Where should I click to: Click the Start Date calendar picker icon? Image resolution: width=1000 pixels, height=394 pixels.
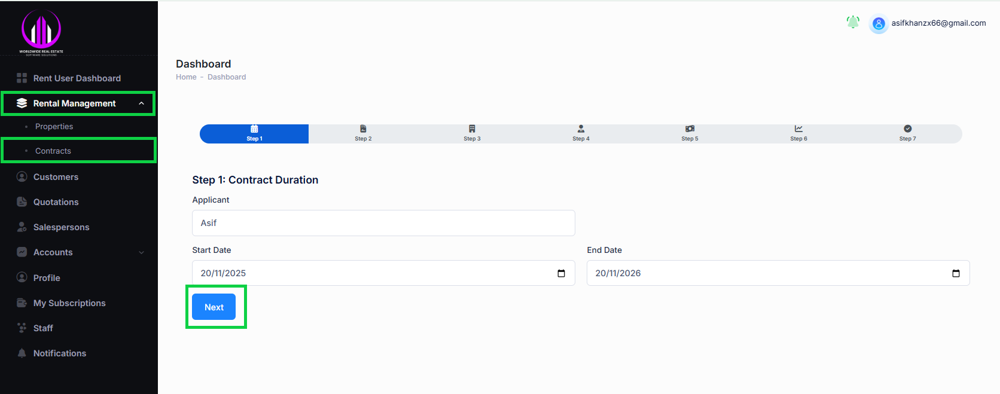pyautogui.click(x=561, y=273)
